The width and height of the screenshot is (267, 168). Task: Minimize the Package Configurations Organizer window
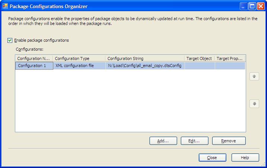tap(244, 6)
